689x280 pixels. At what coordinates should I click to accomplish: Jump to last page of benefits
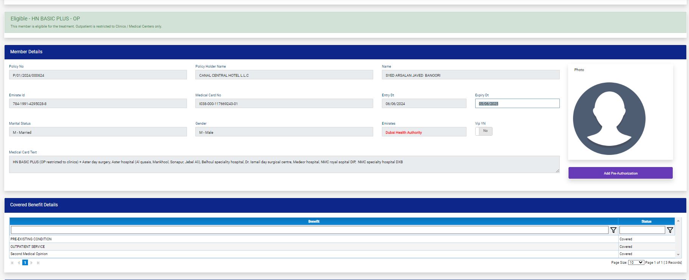coord(38,263)
